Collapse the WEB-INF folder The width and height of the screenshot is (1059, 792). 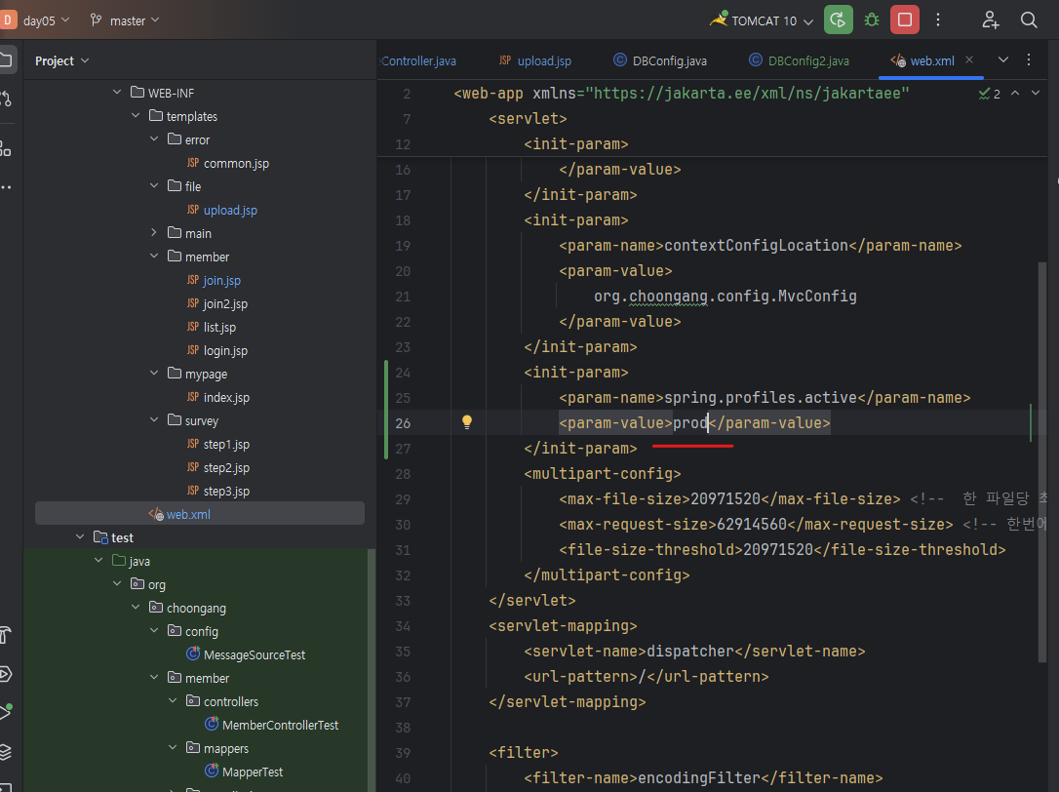117,92
